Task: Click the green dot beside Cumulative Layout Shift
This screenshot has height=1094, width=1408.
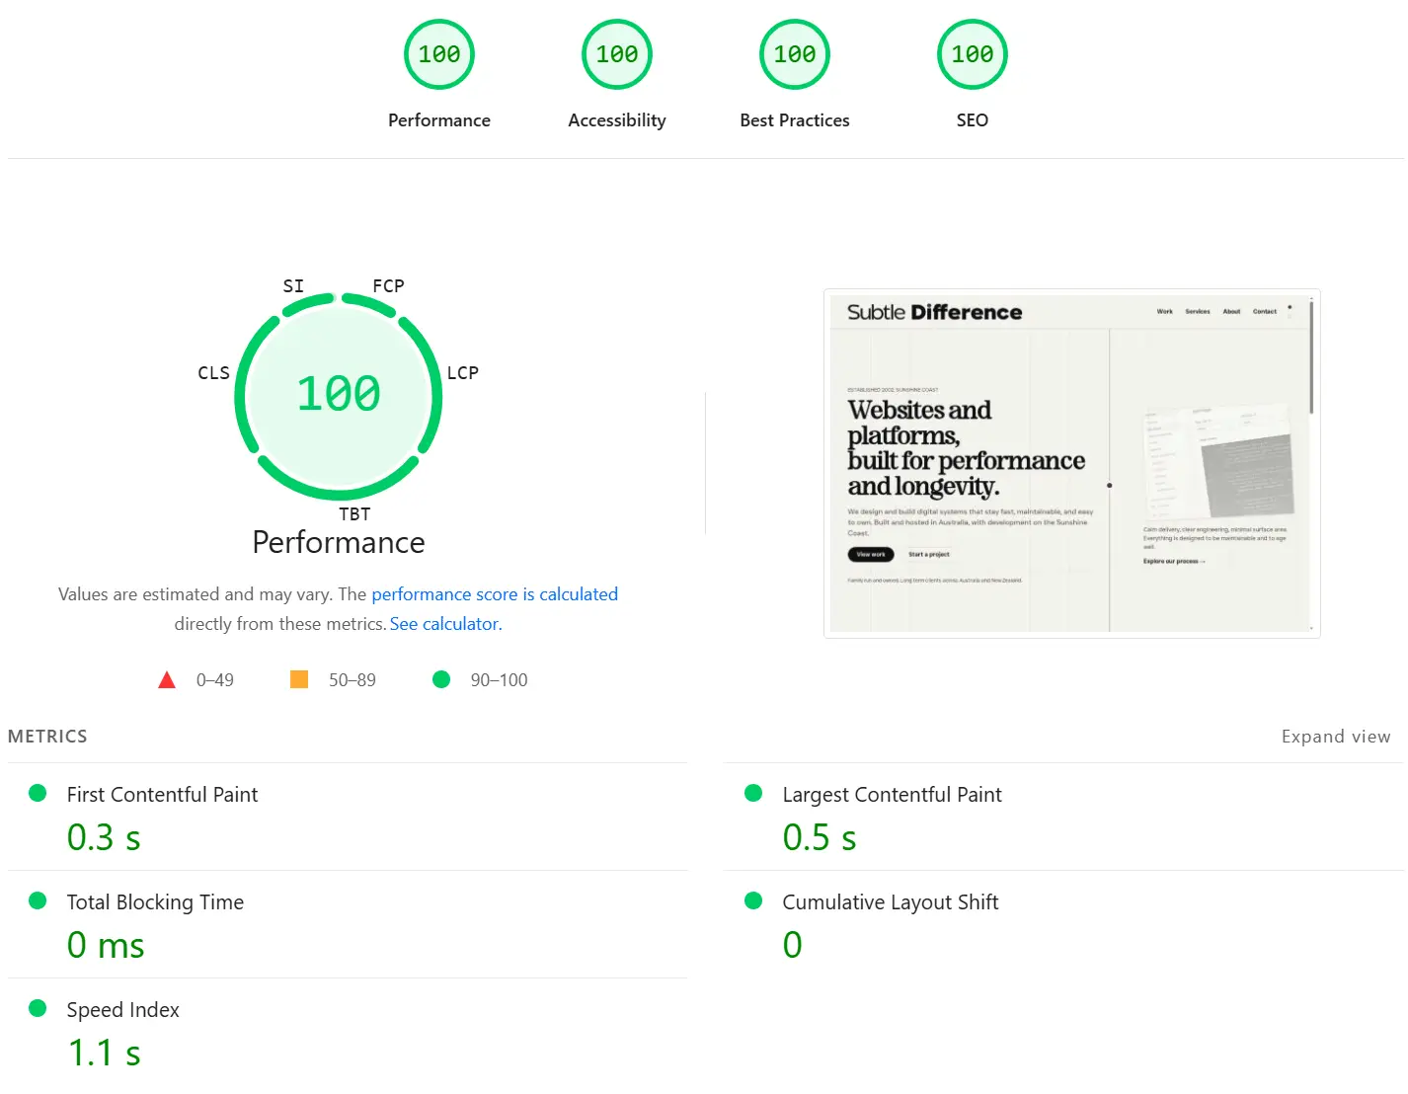Action: click(x=753, y=899)
